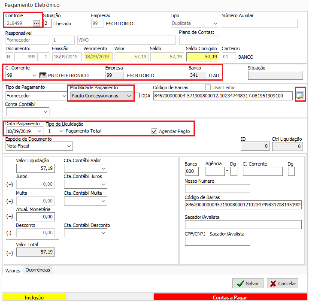Click empty Situação field on right

(x=275, y=75)
